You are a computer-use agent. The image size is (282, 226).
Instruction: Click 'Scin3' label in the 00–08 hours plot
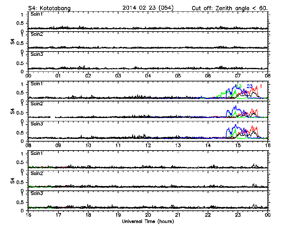point(37,54)
